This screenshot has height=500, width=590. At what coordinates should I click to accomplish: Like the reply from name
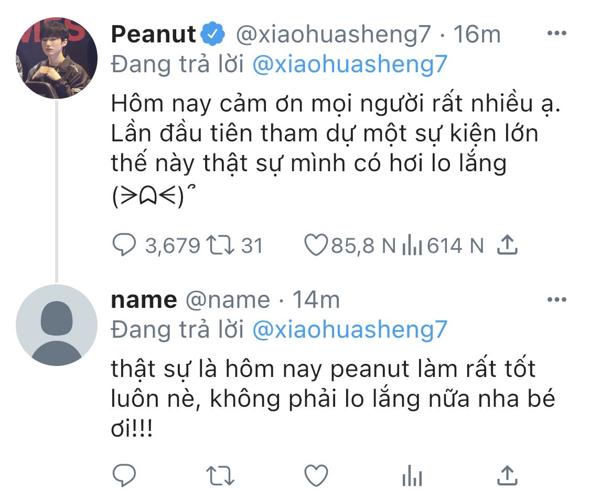316,475
